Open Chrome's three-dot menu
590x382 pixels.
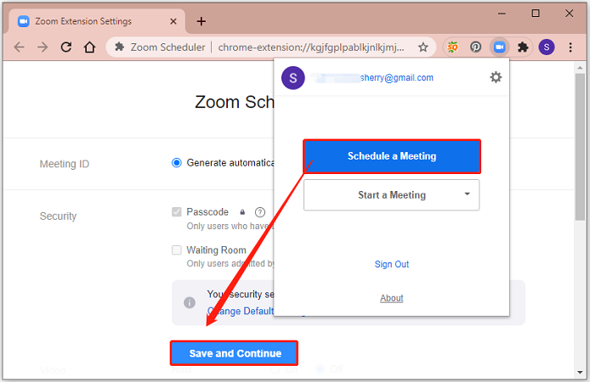(x=570, y=47)
